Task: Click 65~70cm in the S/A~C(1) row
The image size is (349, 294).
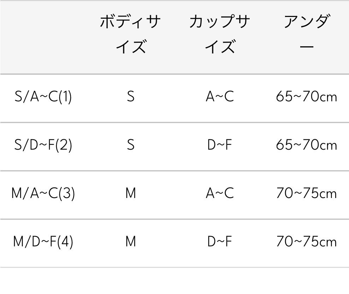Action: (307, 97)
